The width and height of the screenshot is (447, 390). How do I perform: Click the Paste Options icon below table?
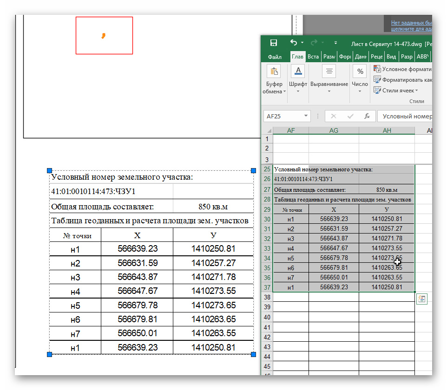422,299
